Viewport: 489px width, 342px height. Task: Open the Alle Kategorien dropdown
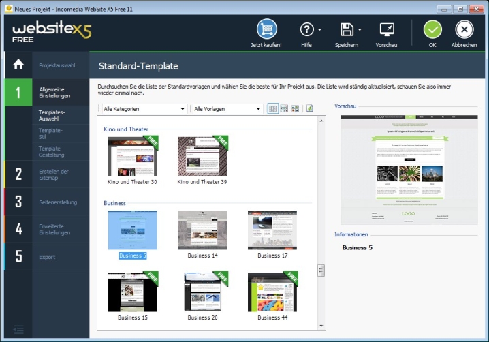pyautogui.click(x=144, y=109)
